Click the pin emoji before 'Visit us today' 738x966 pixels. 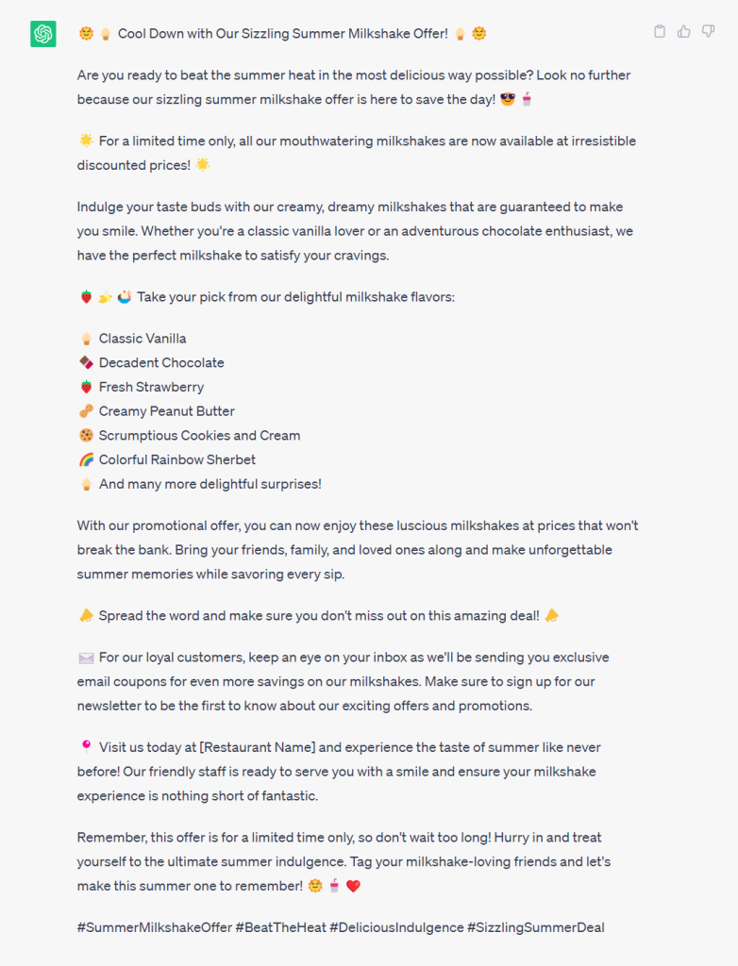click(86, 747)
